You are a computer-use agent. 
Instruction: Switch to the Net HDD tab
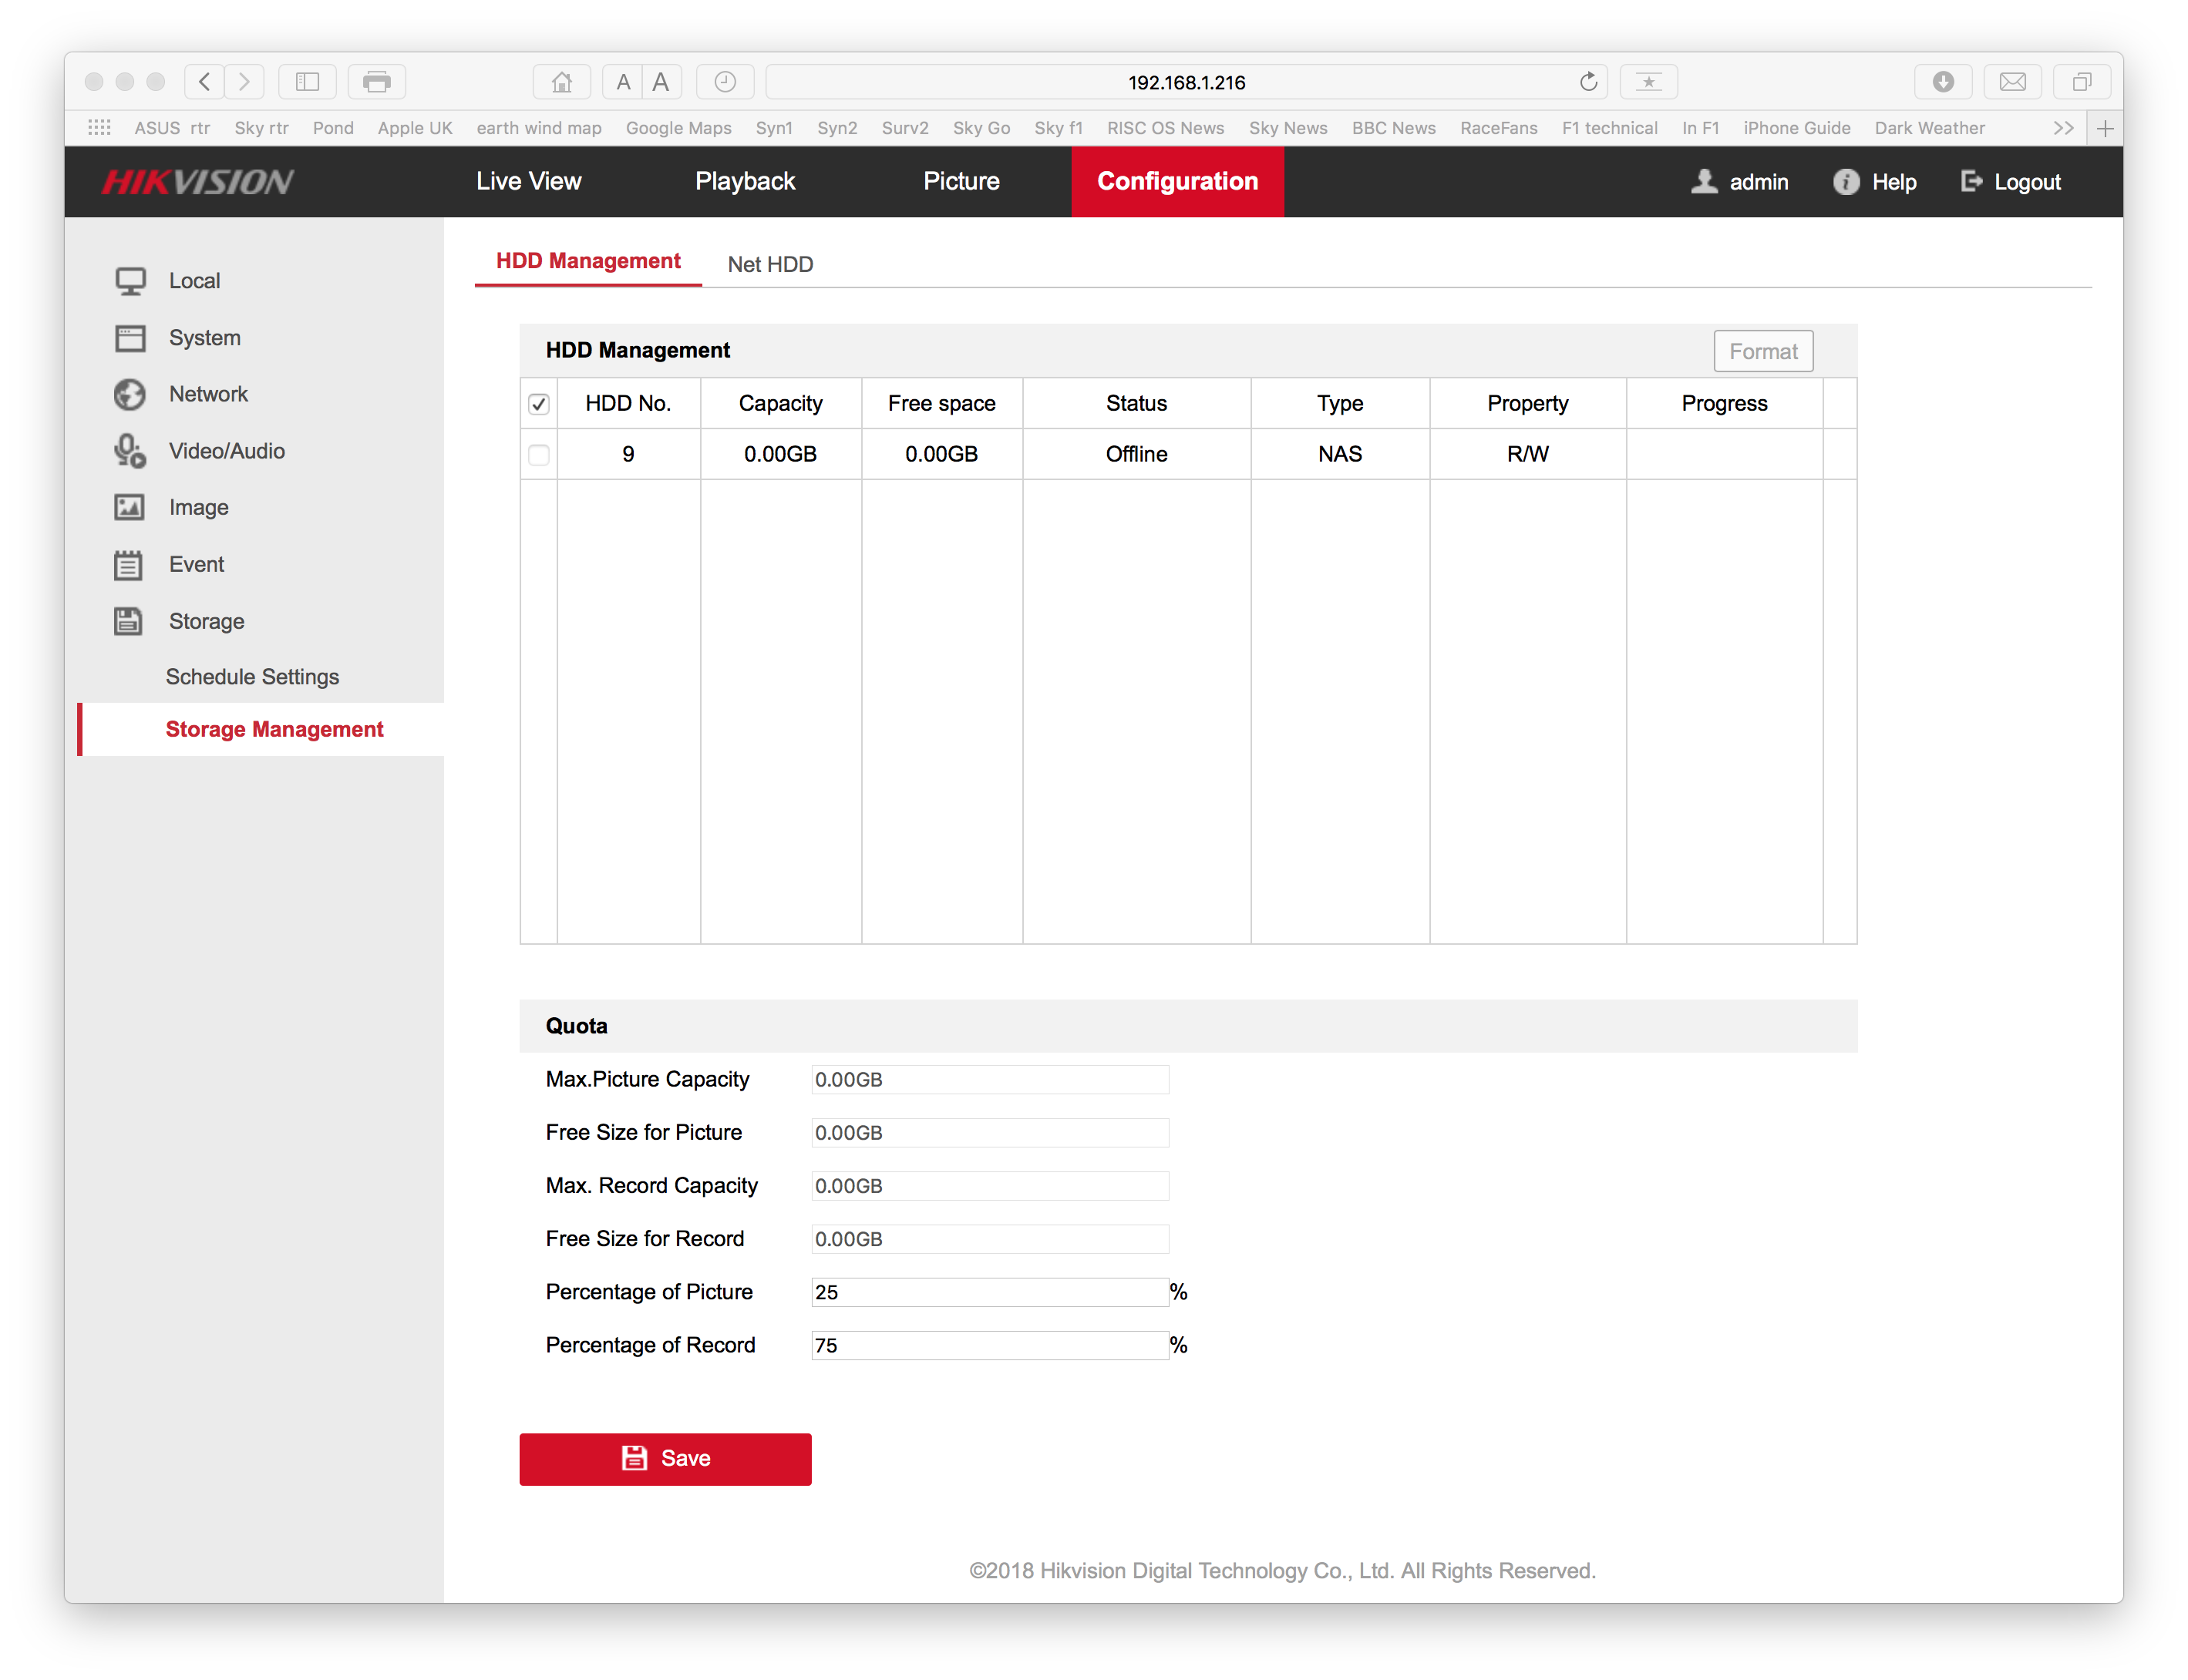tap(770, 264)
